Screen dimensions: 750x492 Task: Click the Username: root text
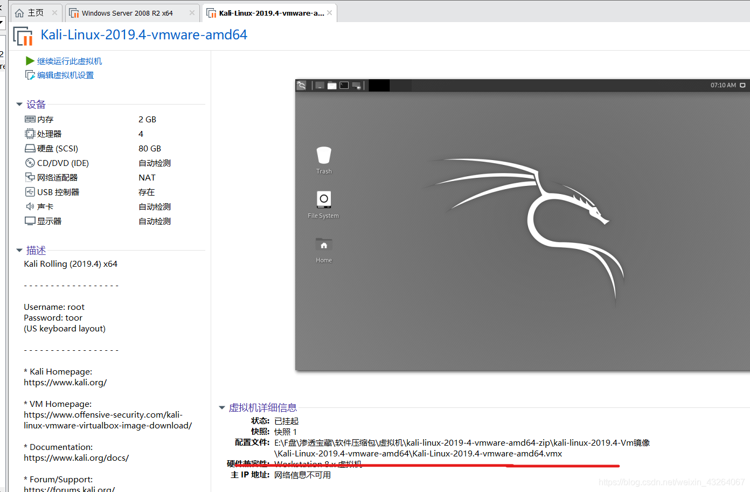tap(54, 307)
